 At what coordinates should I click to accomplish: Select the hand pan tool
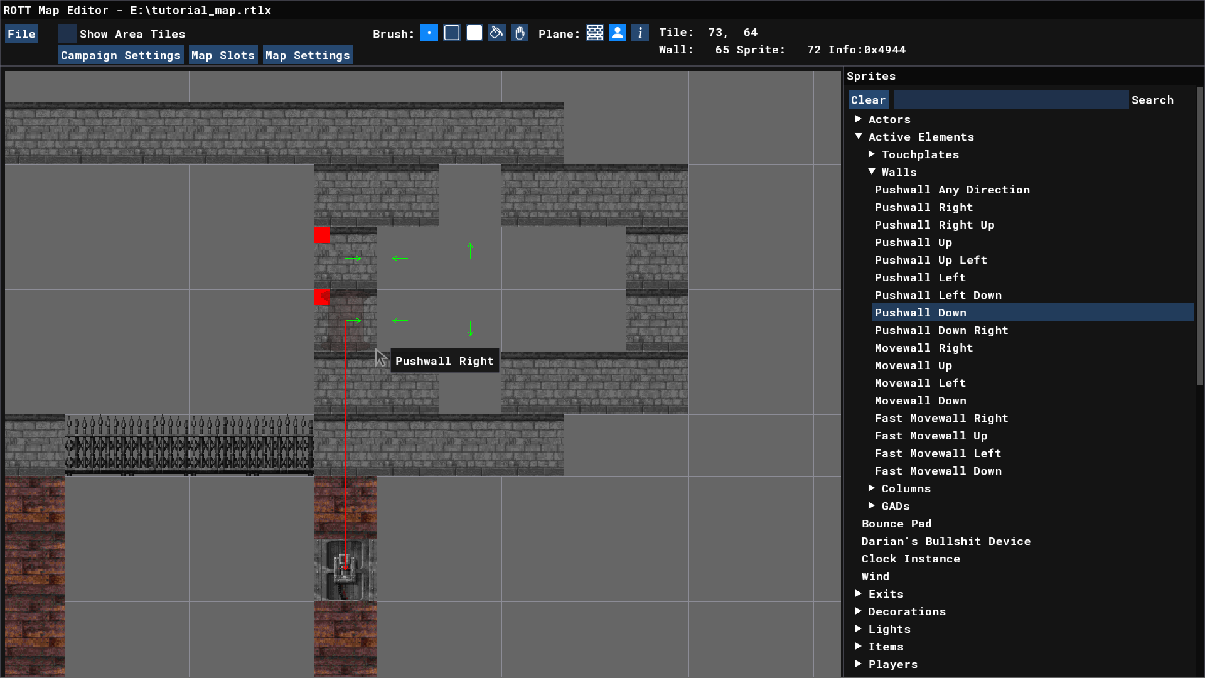tap(520, 33)
